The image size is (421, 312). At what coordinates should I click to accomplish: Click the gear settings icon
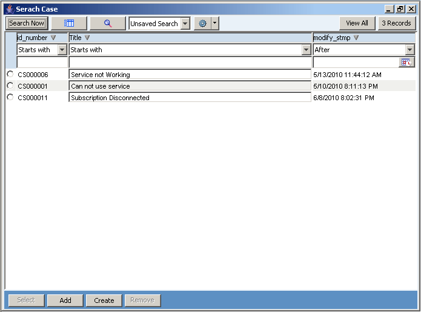coord(202,23)
